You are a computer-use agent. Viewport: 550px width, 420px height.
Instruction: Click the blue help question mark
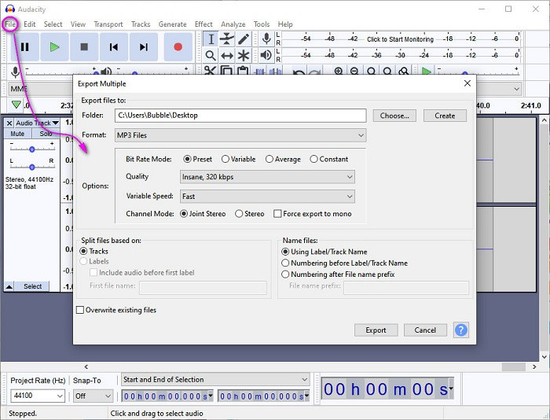pyautogui.click(x=461, y=330)
